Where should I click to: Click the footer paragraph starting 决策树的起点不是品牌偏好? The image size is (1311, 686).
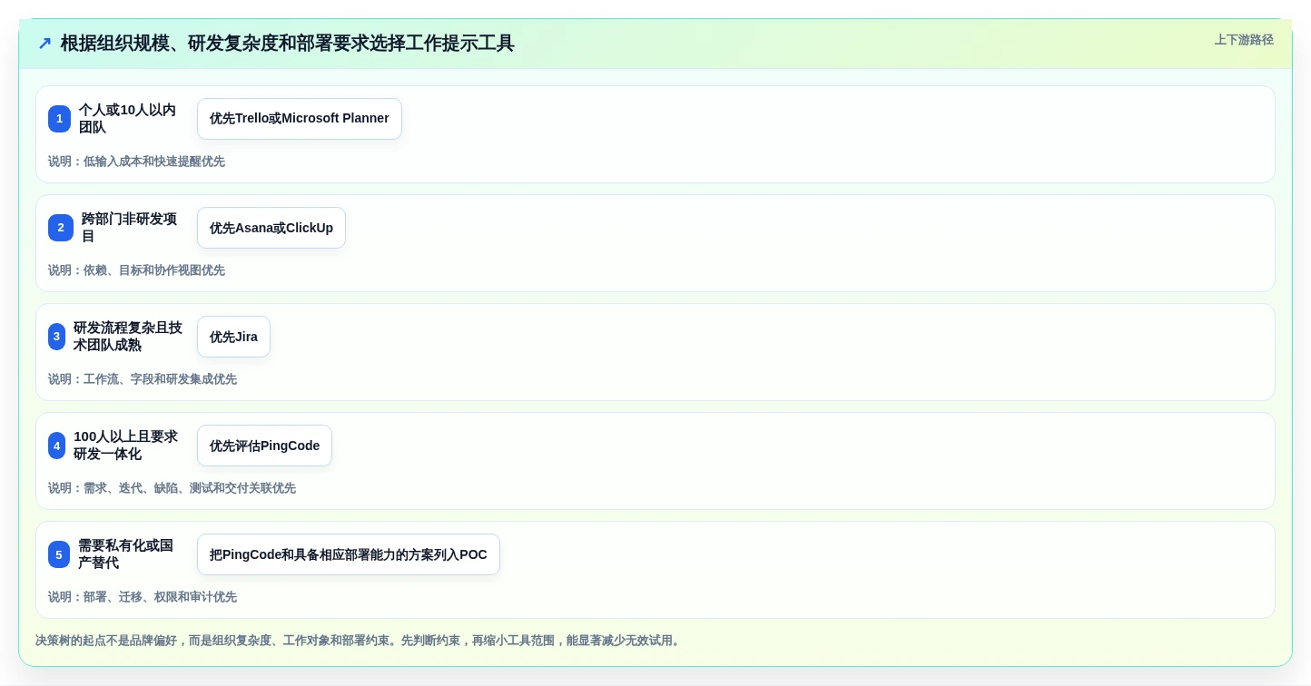click(x=360, y=641)
